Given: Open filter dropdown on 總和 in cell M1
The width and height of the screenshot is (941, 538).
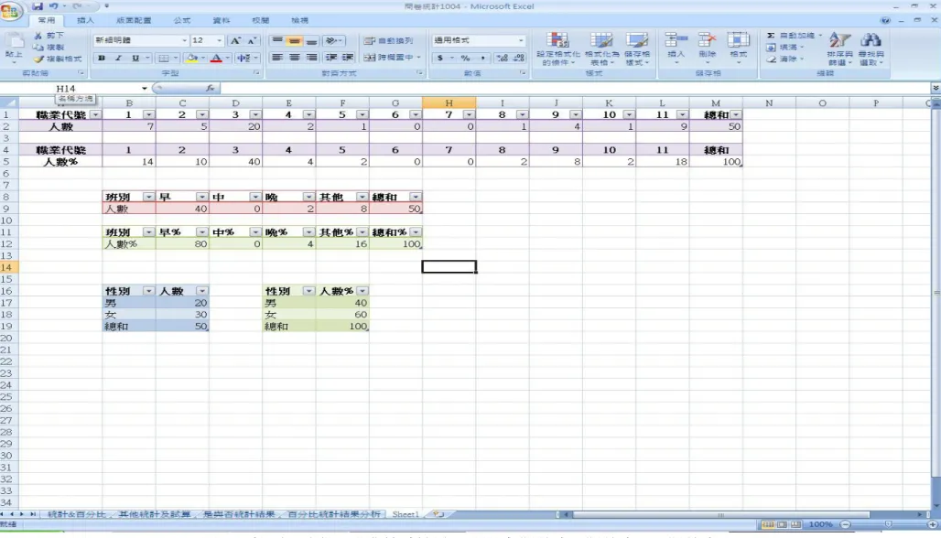Looking at the screenshot, I should click(x=736, y=114).
